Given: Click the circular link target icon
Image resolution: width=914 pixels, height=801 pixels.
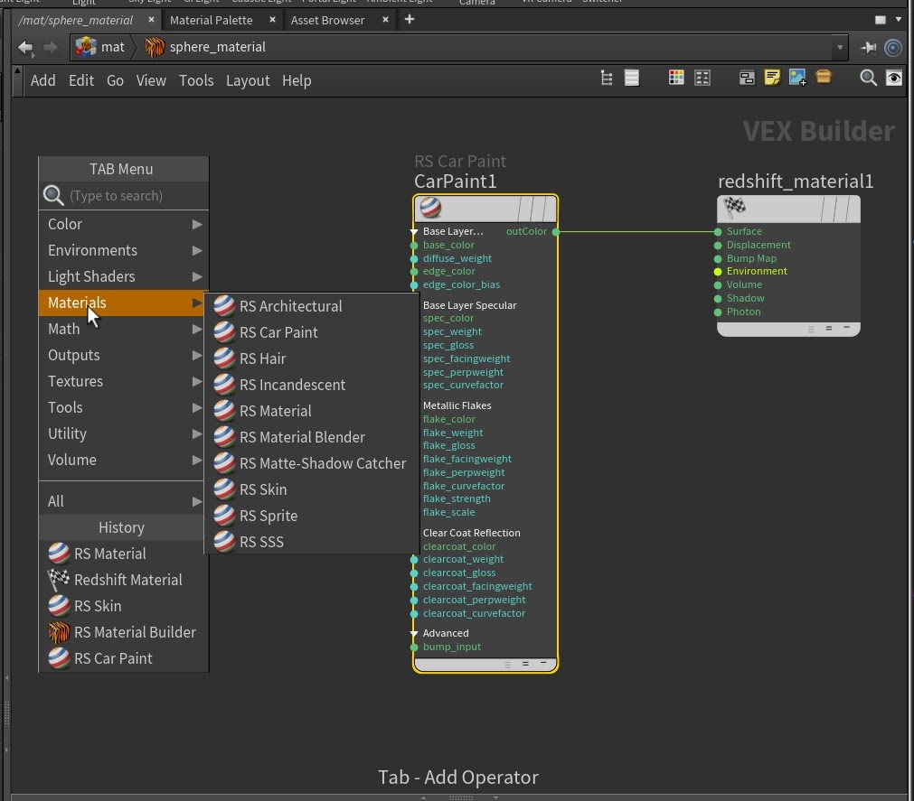Looking at the screenshot, I should point(893,47).
